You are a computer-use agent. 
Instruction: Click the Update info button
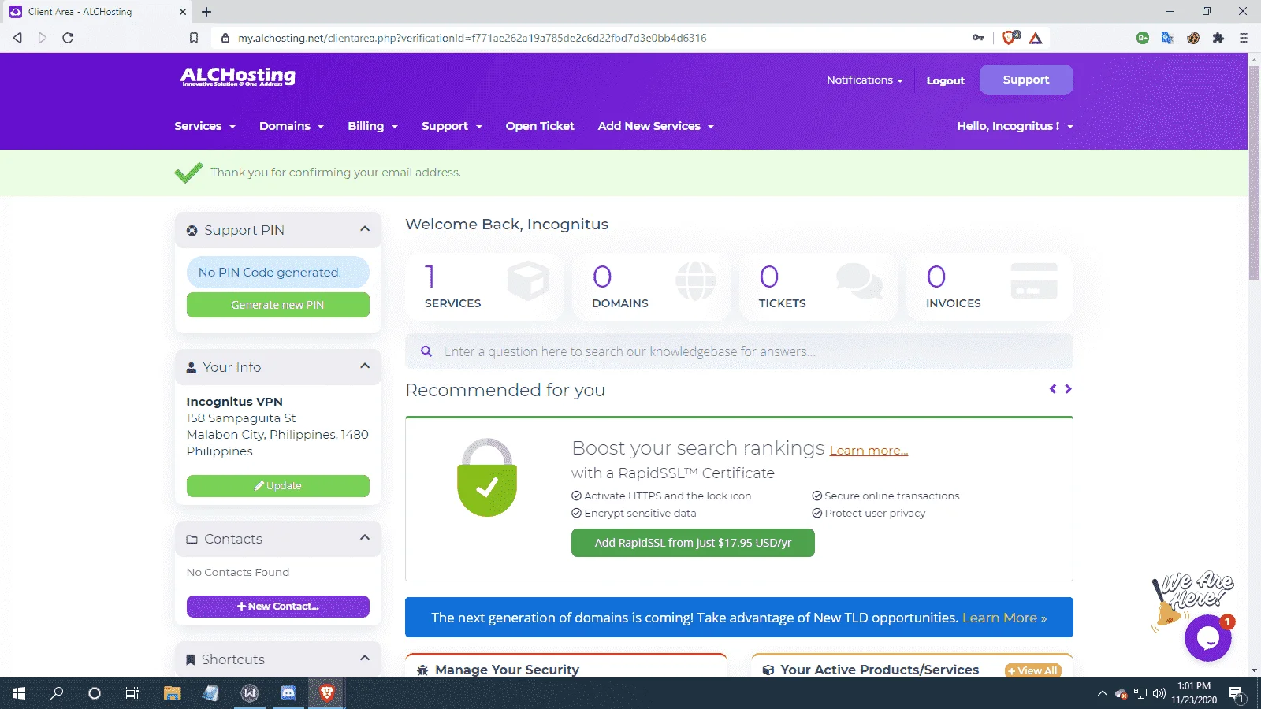277,486
